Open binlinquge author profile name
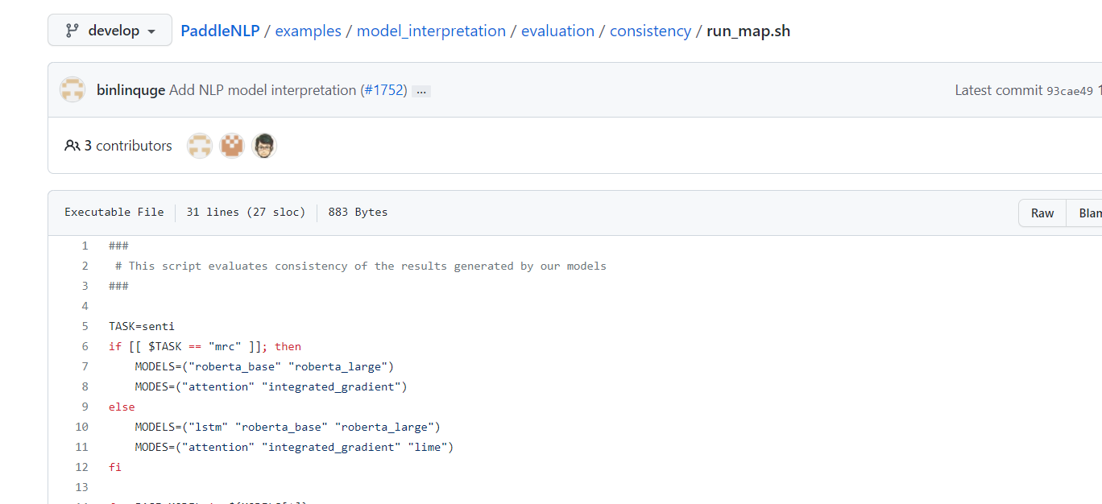Image resolution: width=1102 pixels, height=504 pixels. point(131,90)
